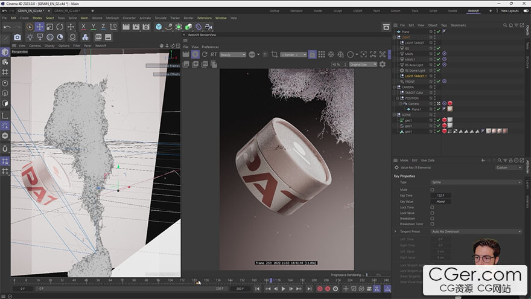
Task: Enable the Lock Time checkbox
Action: (x=432, y=207)
